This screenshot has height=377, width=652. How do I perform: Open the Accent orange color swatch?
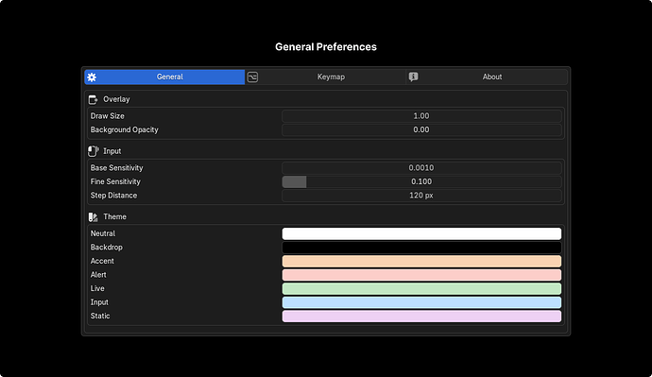421,261
